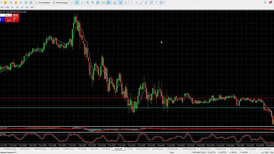The height and width of the screenshot is (154, 274).
Task: Click the connection status bars in status bar
Action: (262, 152)
